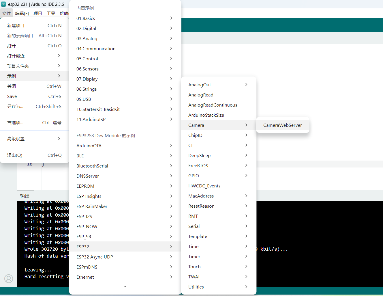
Task: Open BLE examples submenu
Action: (x=125, y=156)
